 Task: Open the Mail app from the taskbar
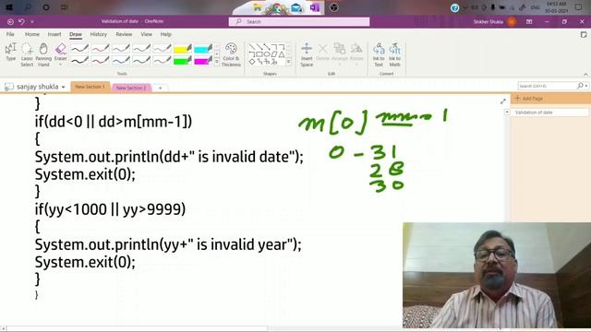click(x=296, y=7)
